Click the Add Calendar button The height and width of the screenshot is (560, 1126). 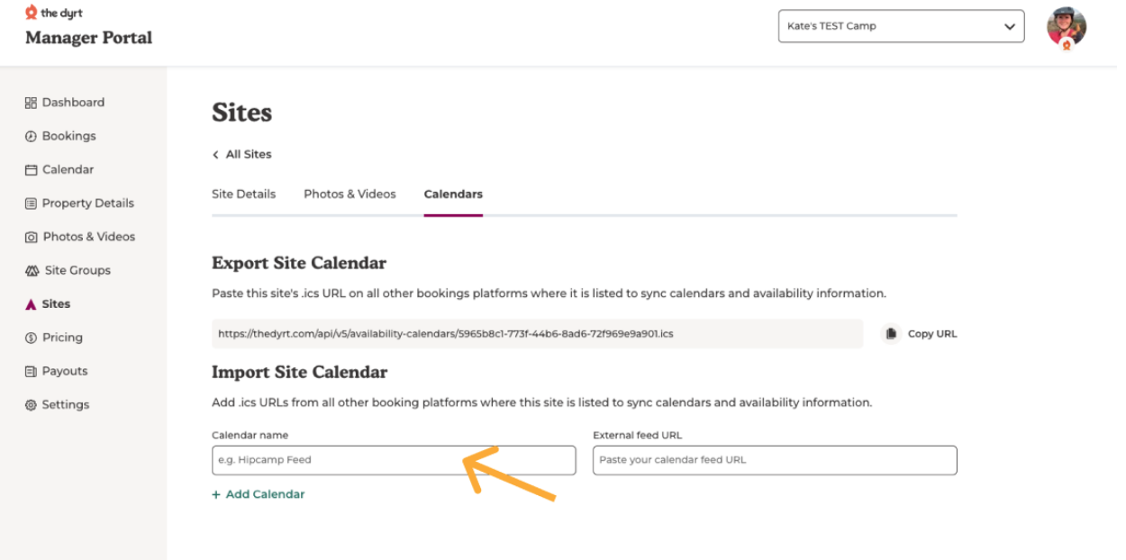click(x=259, y=494)
